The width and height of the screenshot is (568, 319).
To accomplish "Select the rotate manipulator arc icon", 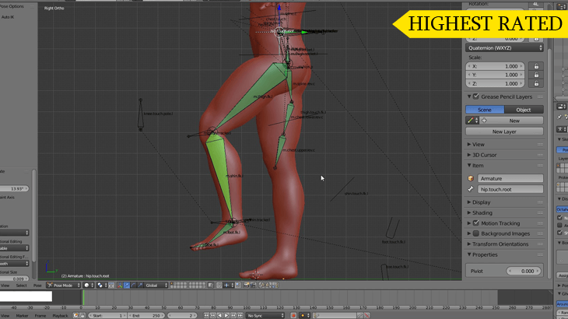I will (133, 286).
